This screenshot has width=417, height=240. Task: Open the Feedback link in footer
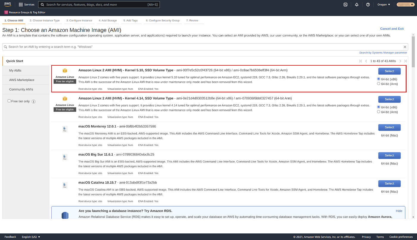click(10, 237)
